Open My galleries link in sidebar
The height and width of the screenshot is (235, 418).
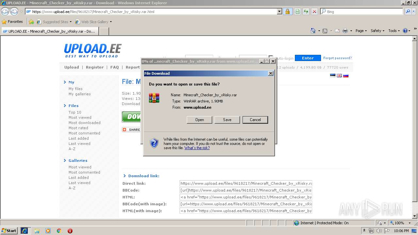coord(80,94)
